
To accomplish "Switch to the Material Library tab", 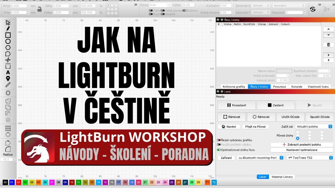I will (282, 177).
